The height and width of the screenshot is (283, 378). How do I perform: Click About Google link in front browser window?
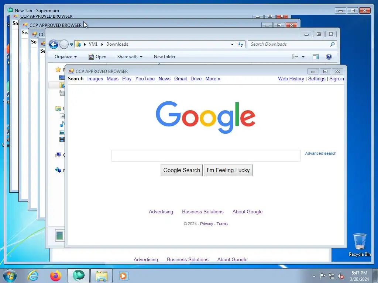pos(247,212)
